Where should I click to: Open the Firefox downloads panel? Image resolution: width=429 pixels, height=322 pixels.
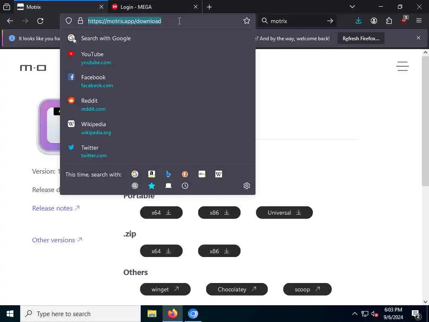coord(359,21)
